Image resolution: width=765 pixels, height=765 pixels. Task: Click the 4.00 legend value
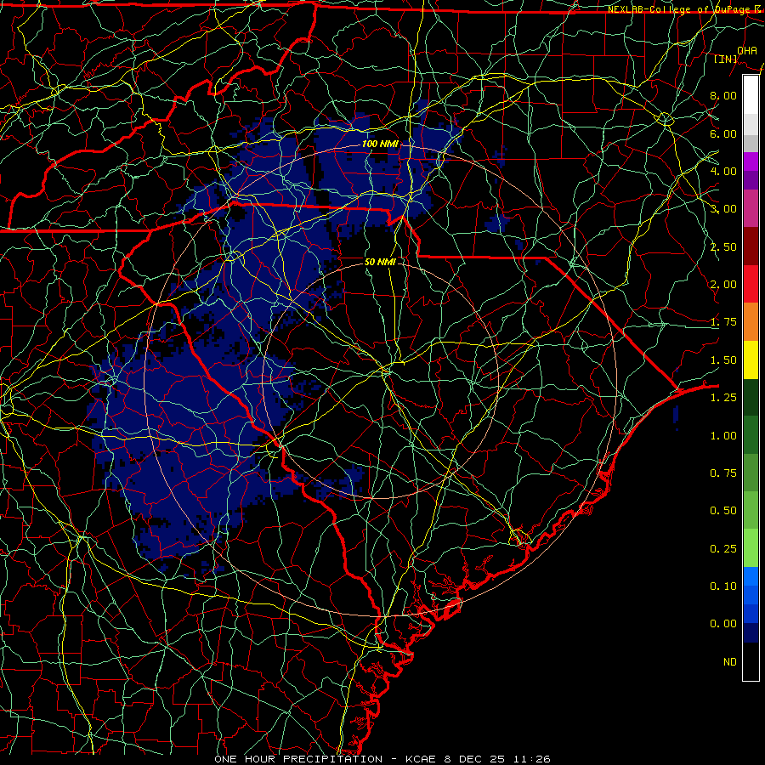point(723,171)
